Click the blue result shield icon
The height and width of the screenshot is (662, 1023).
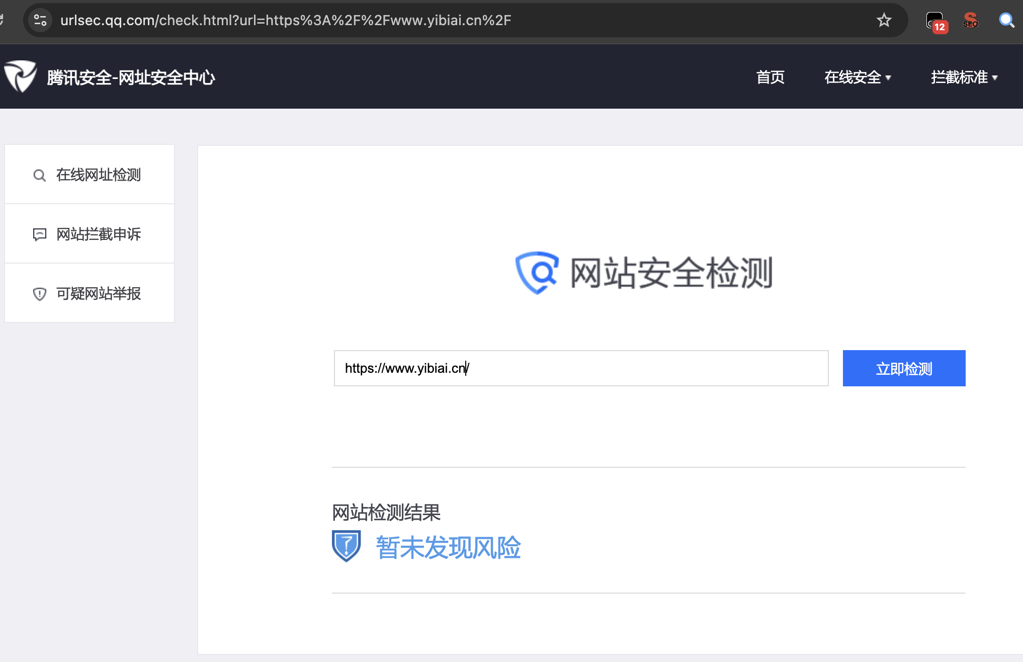click(346, 546)
